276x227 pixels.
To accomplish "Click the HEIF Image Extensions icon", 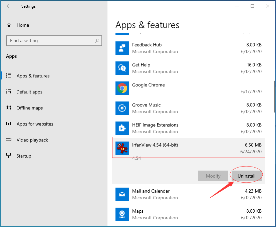I will pos(122,128).
